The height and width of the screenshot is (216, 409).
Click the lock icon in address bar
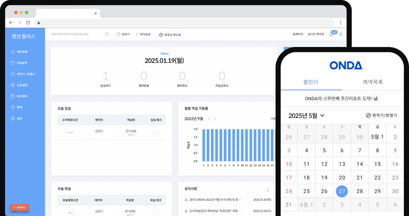click(x=39, y=23)
